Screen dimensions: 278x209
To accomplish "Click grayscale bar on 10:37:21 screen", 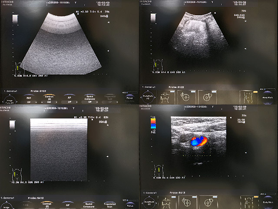I will [x=13, y=125].
